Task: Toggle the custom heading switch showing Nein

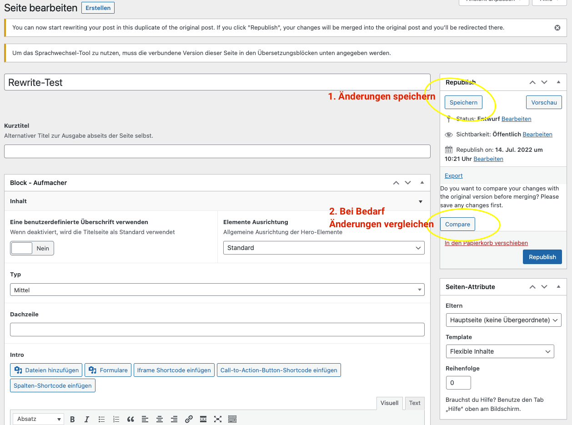Action: point(32,248)
